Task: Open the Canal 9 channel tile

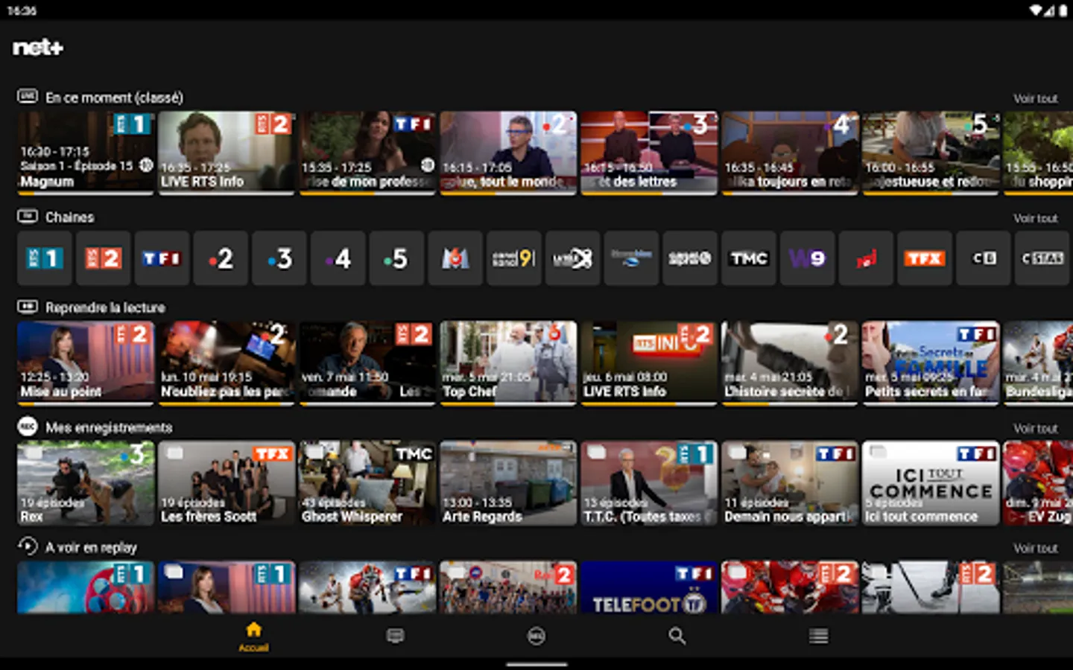Action: pyautogui.click(x=514, y=258)
